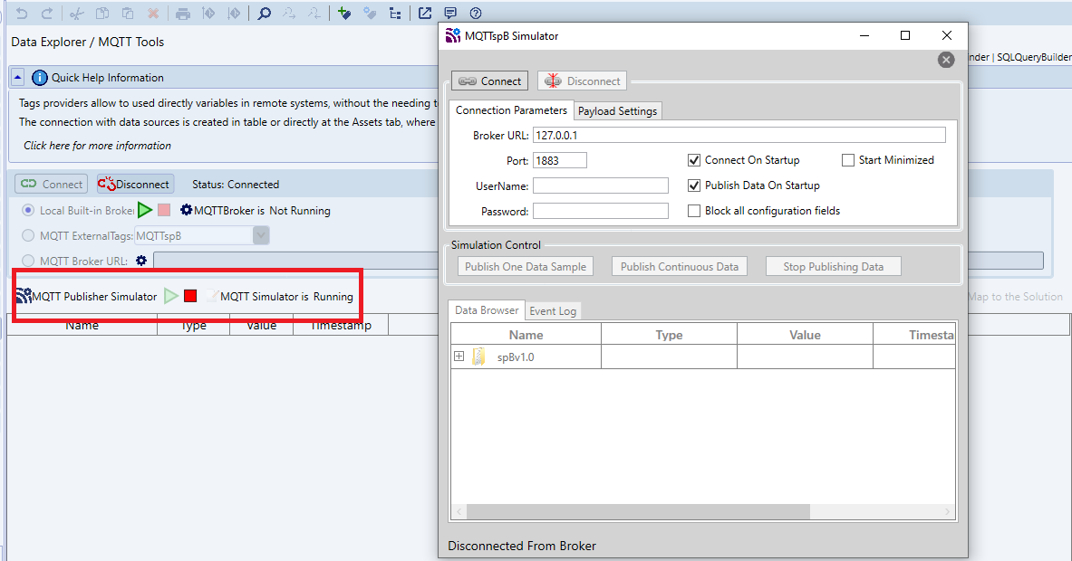
Task: Start the local built-in broker green play
Action: pyautogui.click(x=145, y=210)
